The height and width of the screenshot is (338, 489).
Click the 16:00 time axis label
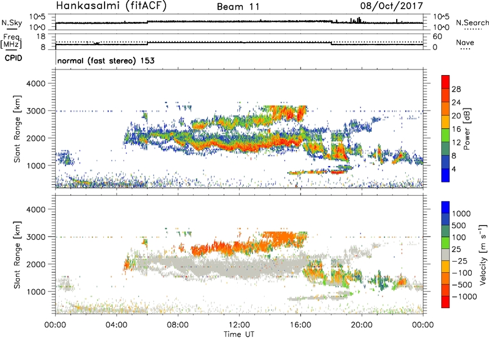click(301, 325)
